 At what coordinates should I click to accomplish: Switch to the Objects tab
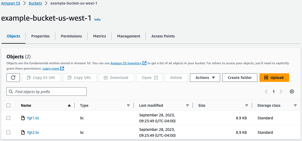pos(13,36)
